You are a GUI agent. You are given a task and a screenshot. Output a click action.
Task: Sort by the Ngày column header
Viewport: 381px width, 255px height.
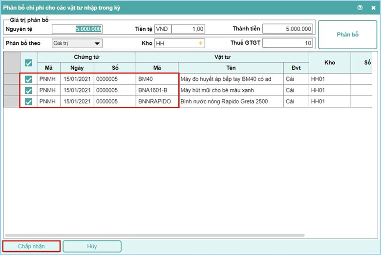77,68
